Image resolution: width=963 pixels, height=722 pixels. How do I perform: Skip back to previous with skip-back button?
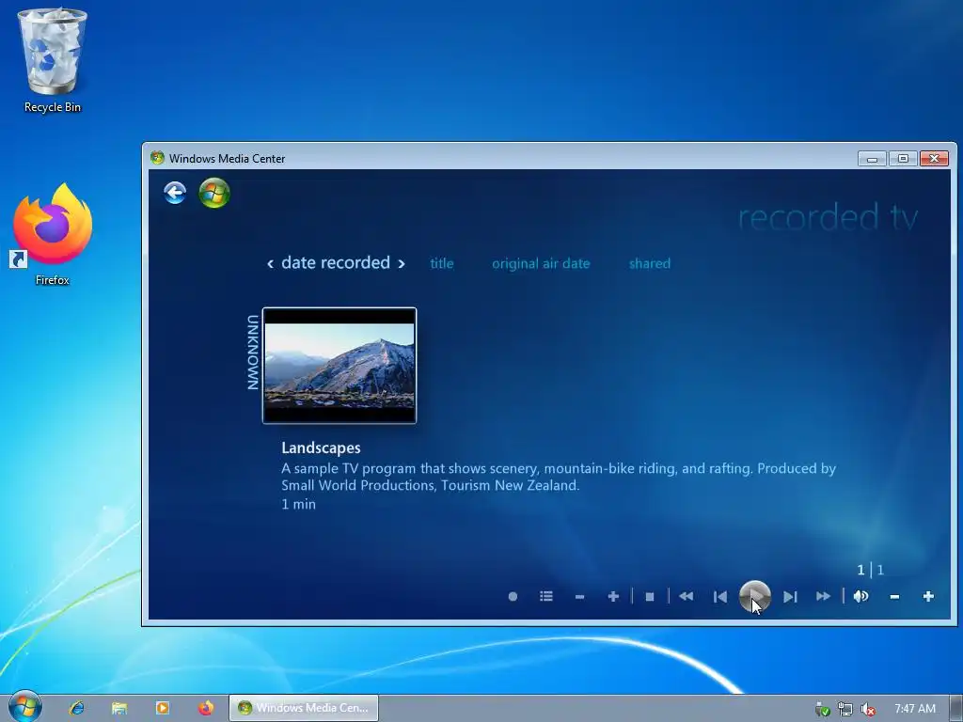[x=719, y=597]
